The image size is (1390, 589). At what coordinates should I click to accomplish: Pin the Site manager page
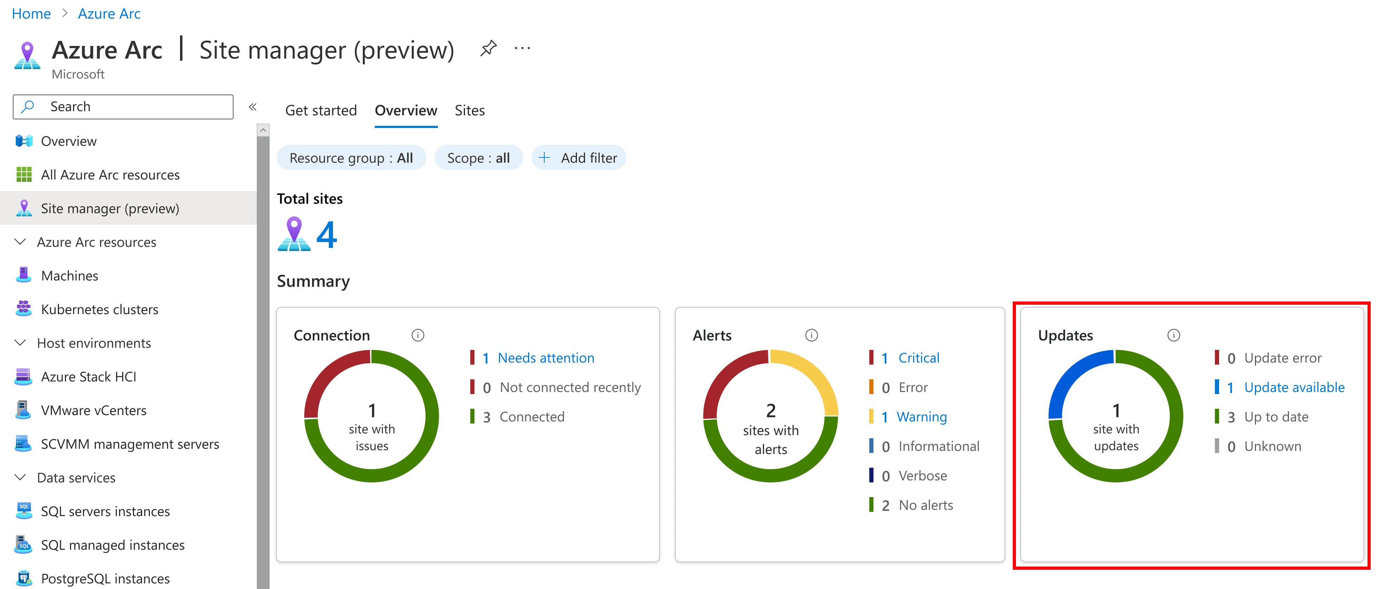(488, 48)
